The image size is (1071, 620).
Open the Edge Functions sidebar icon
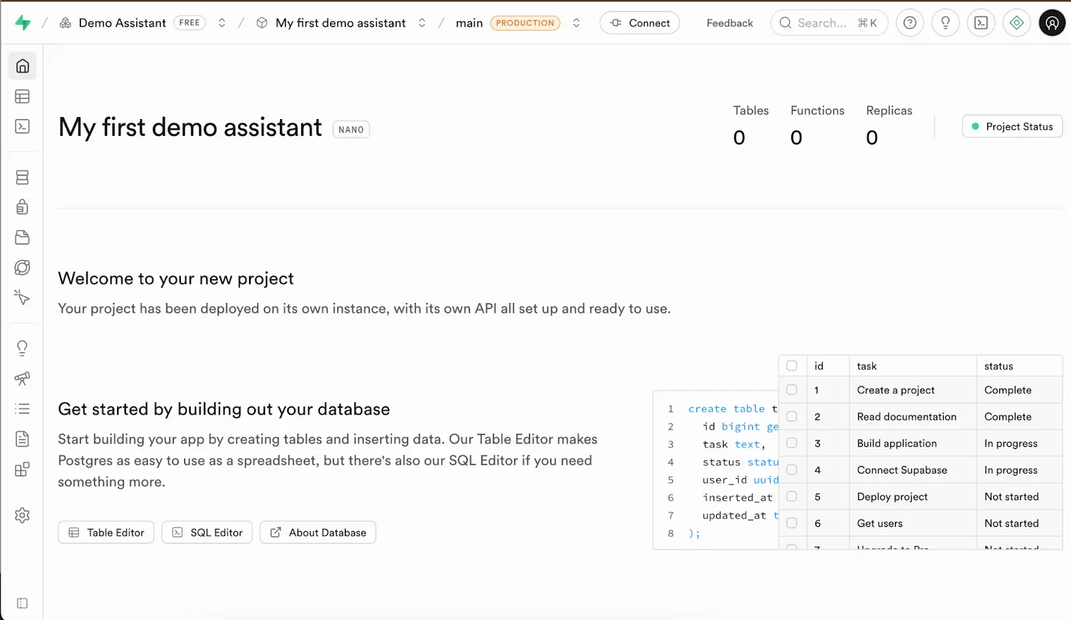click(22, 267)
